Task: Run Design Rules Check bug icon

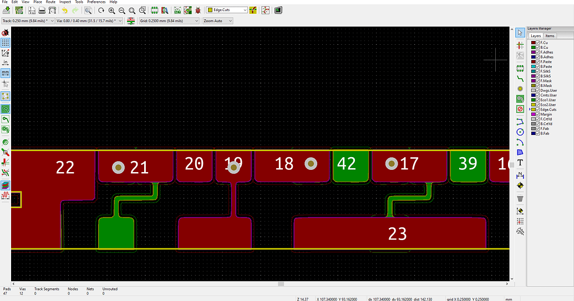Action: pyautogui.click(x=198, y=10)
